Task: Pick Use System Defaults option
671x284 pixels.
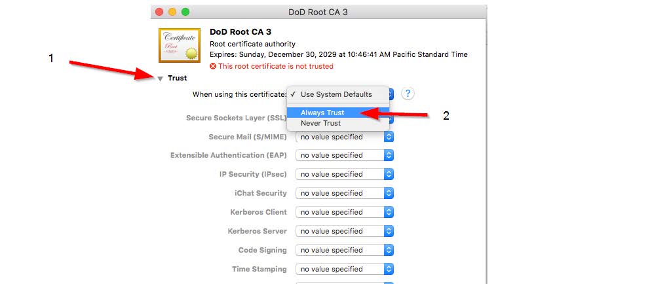Action: [337, 94]
